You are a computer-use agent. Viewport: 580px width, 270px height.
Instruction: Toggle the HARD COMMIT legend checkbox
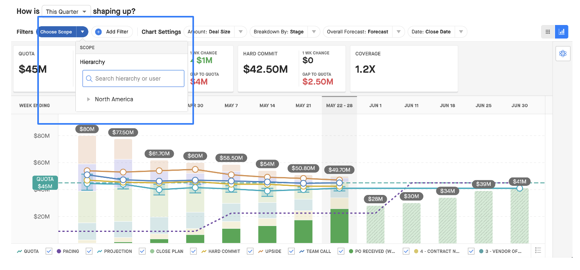[250, 251]
